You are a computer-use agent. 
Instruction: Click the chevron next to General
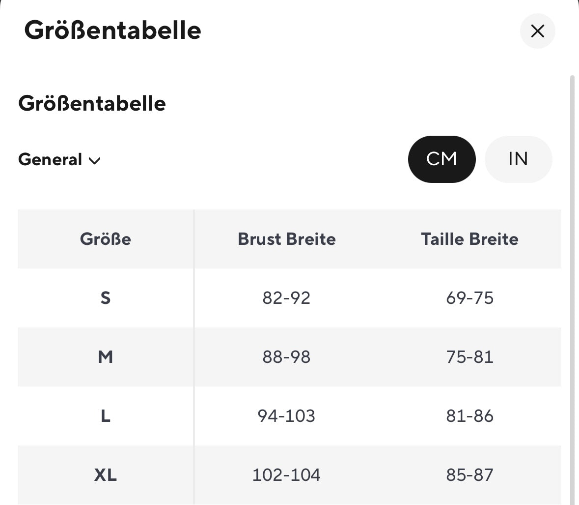94,161
